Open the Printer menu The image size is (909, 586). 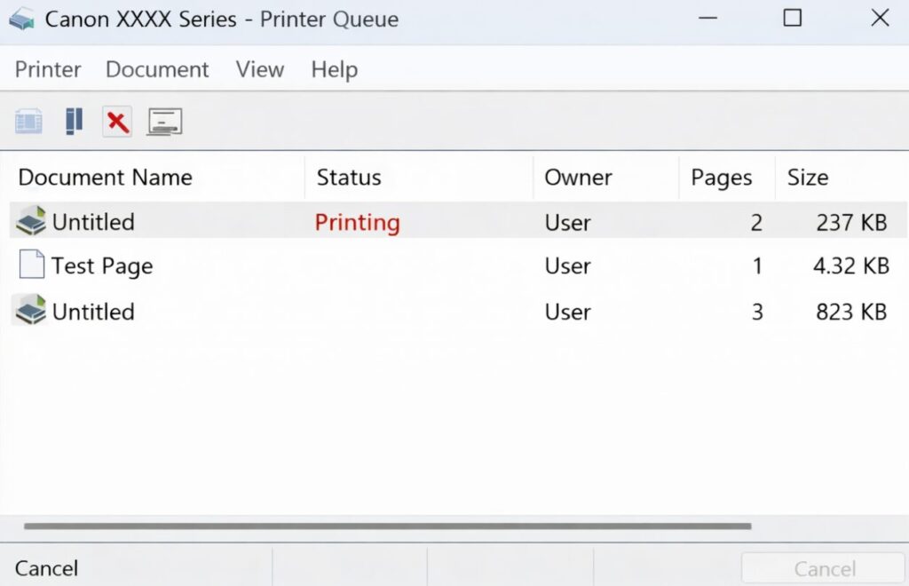(47, 69)
